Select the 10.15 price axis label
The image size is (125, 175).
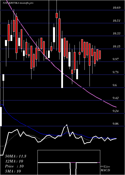pos(116,46)
